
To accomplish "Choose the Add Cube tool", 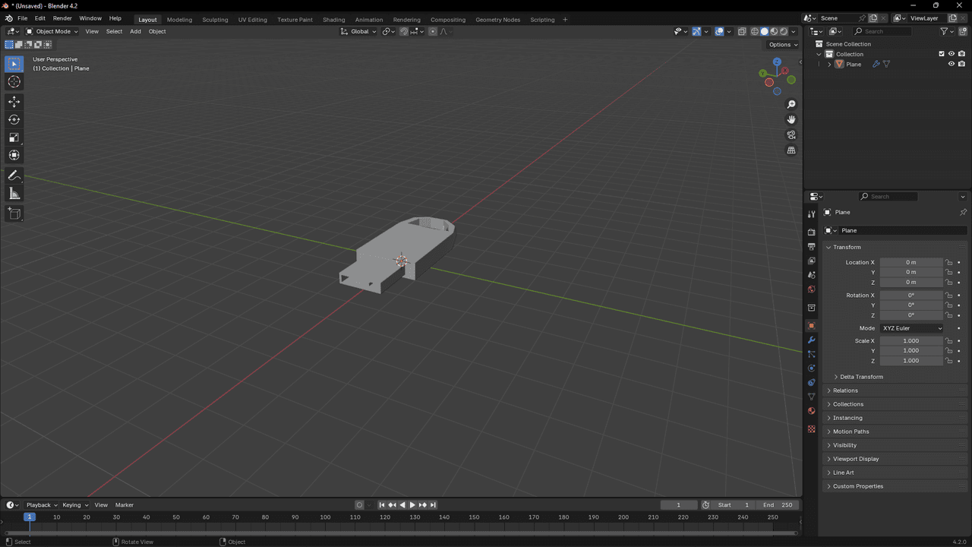I will click(x=14, y=214).
